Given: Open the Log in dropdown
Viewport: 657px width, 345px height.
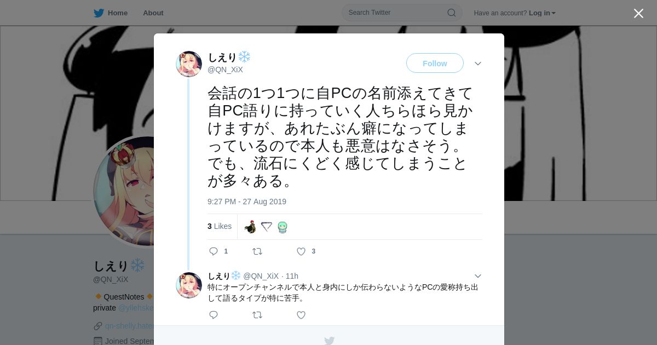Looking at the screenshot, I should [x=542, y=13].
